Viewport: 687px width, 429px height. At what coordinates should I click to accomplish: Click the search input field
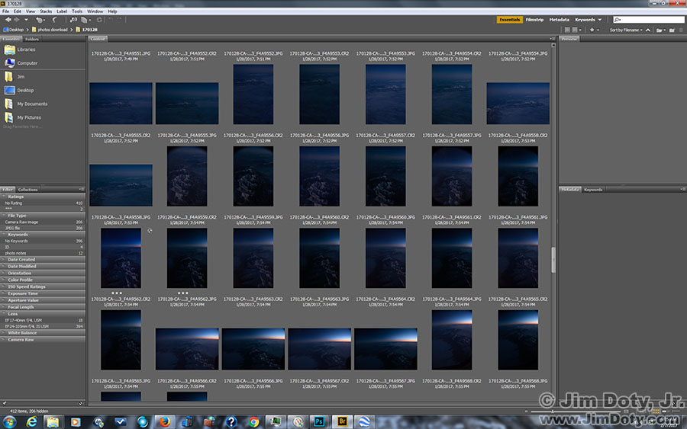649,20
